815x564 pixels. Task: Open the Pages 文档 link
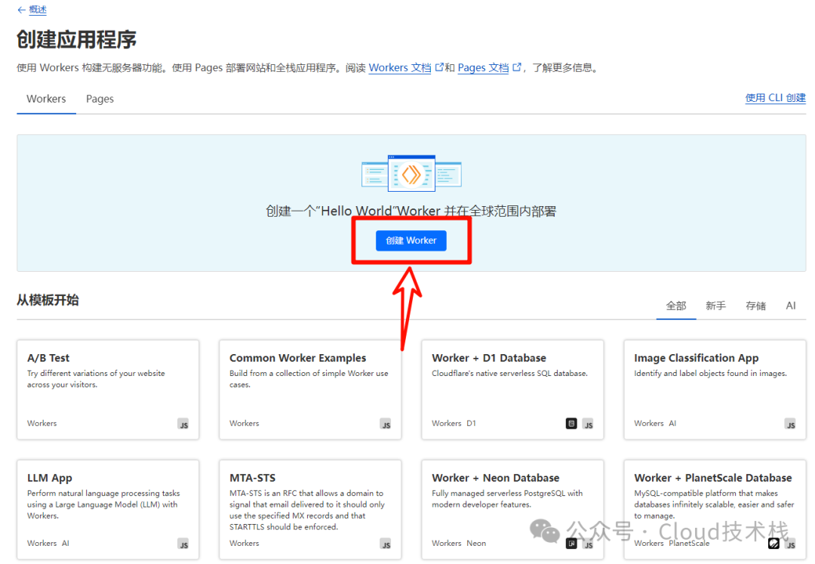[x=483, y=68]
